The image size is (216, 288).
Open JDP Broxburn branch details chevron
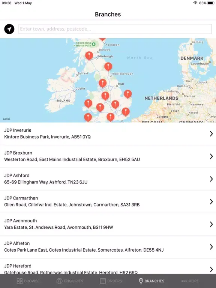pyautogui.click(x=211, y=156)
